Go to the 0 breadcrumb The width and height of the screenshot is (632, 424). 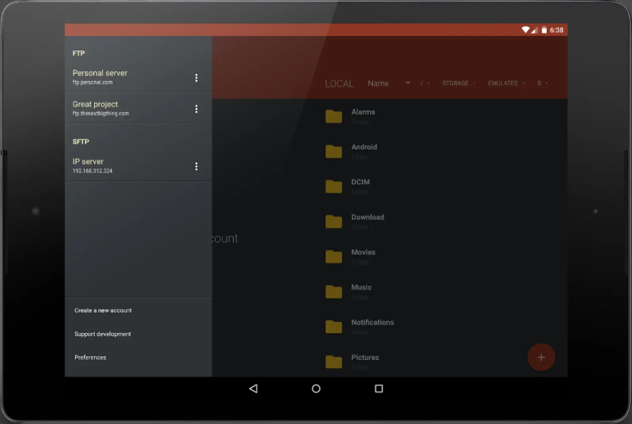pos(539,83)
